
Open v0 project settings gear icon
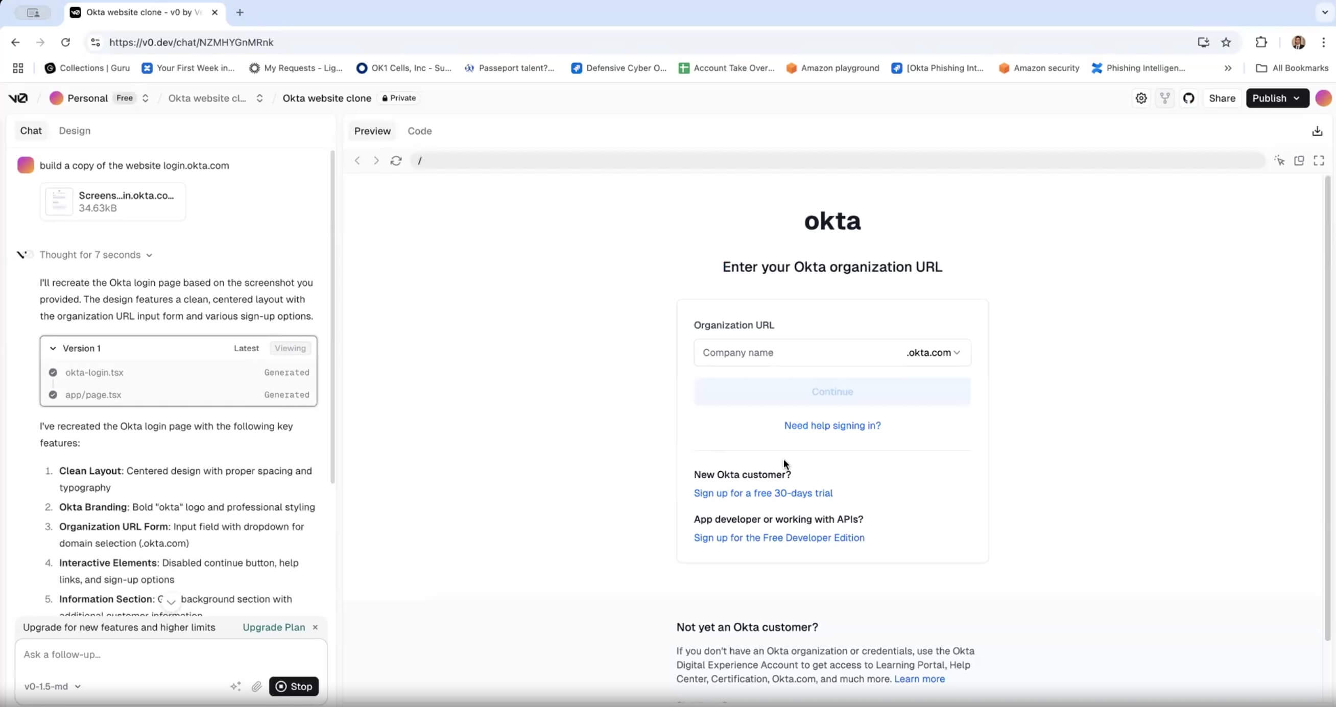(x=1140, y=99)
